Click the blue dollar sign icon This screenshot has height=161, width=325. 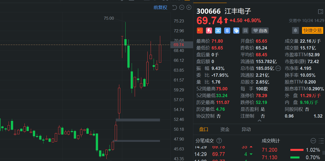pos(227,31)
